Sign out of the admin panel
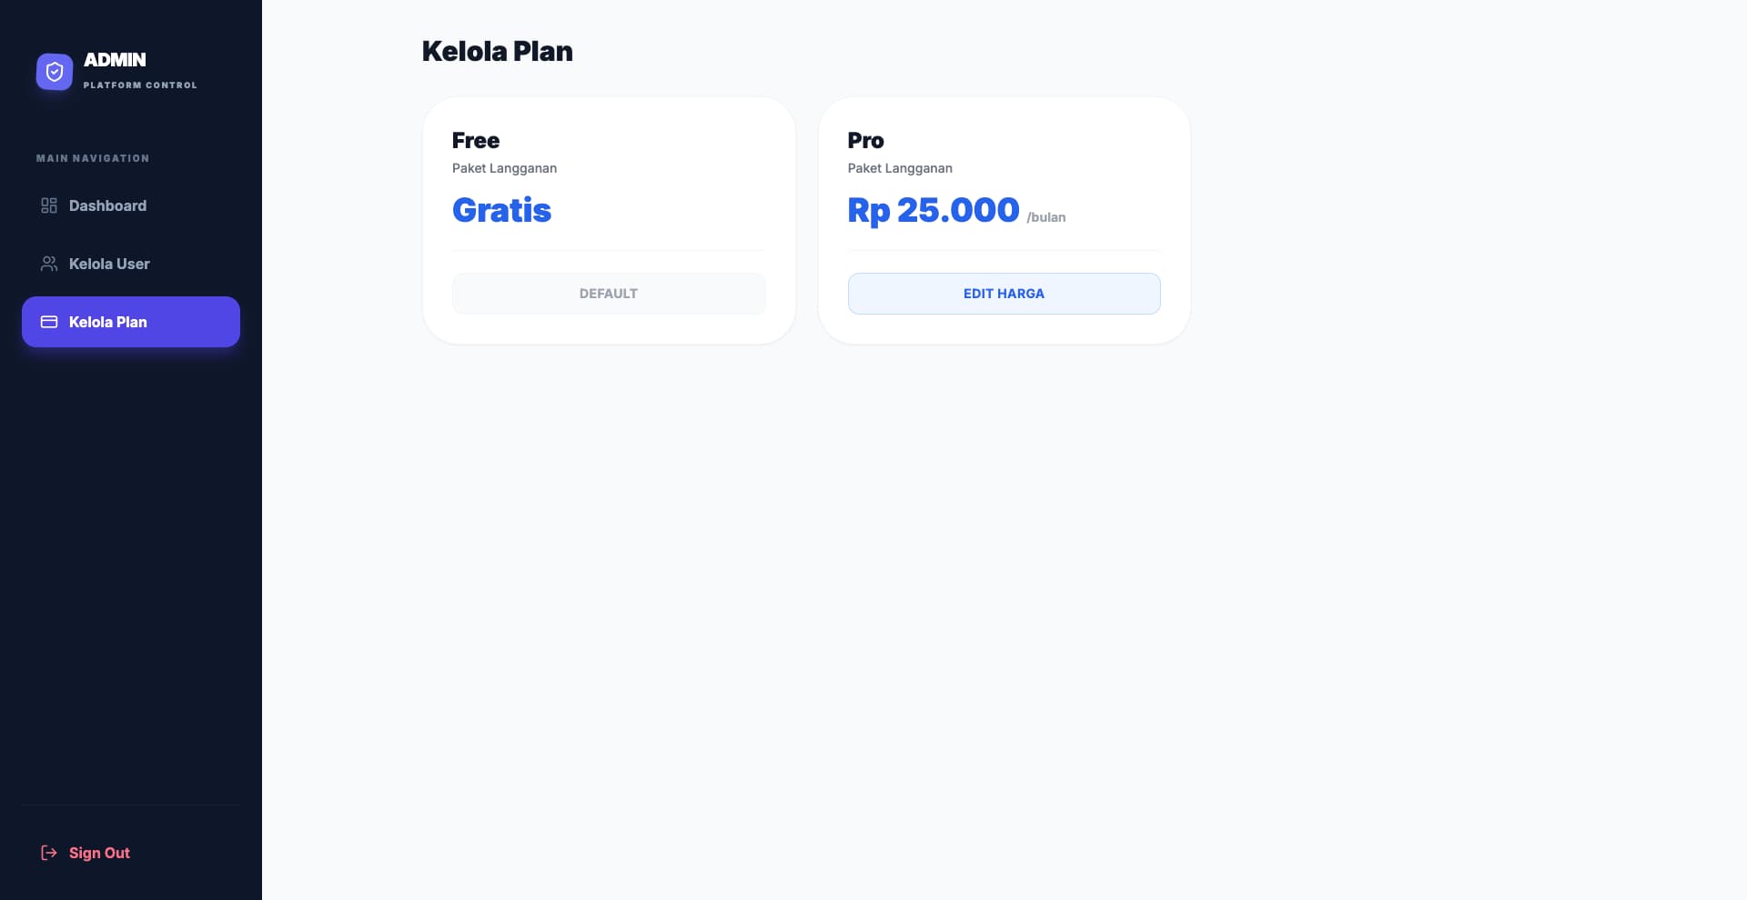 pos(99,853)
